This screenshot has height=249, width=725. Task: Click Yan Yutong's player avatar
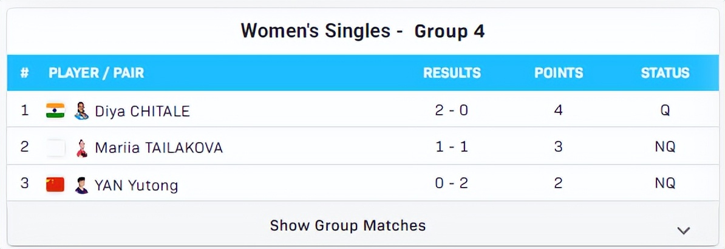[x=81, y=184]
